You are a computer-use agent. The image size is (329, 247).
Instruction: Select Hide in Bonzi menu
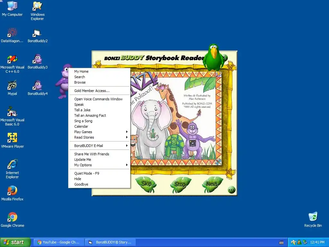pyautogui.click(x=99, y=179)
